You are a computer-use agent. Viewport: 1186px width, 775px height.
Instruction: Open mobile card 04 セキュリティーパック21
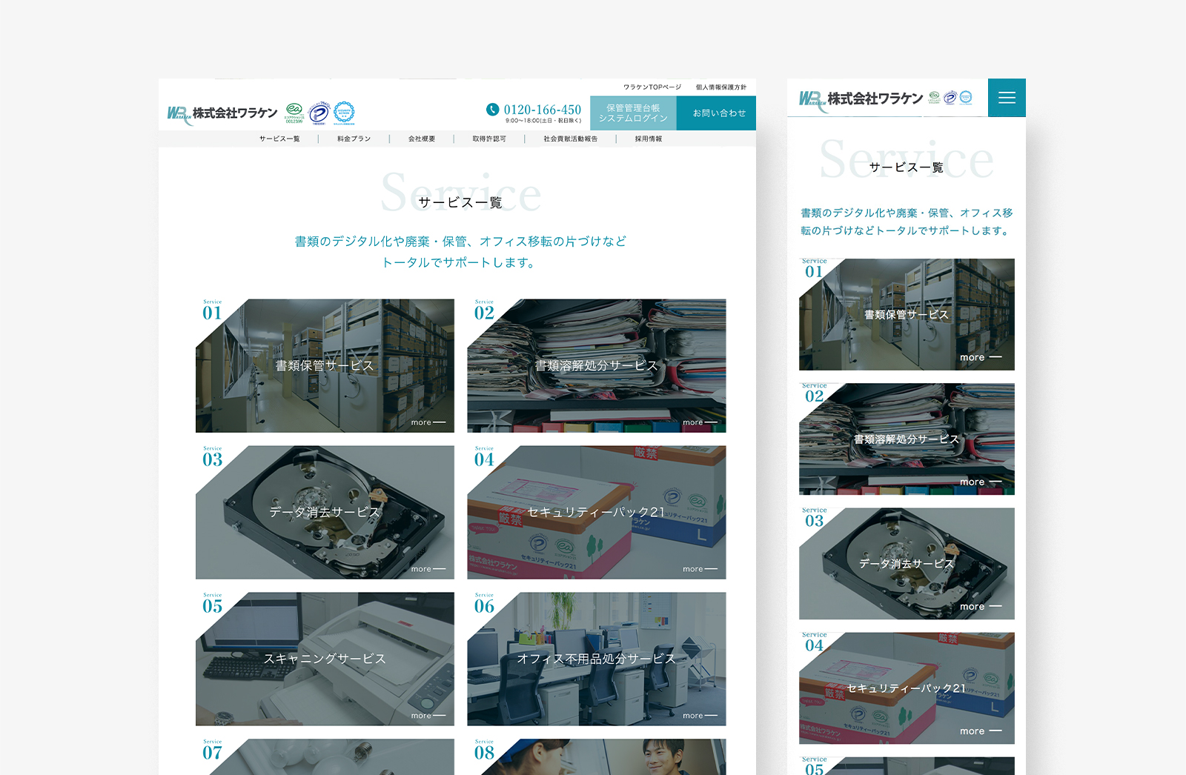pyautogui.click(x=907, y=688)
